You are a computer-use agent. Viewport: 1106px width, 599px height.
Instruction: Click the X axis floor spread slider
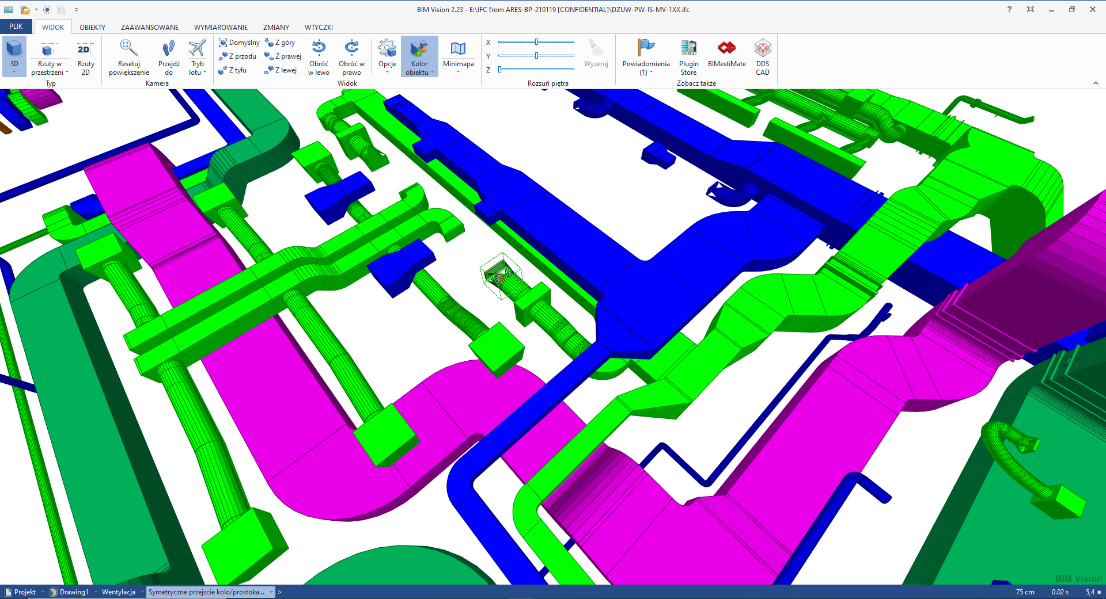[x=536, y=42]
